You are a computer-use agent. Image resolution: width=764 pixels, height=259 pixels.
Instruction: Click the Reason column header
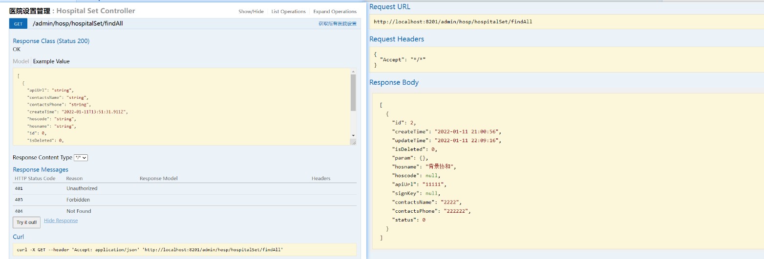[74, 179]
